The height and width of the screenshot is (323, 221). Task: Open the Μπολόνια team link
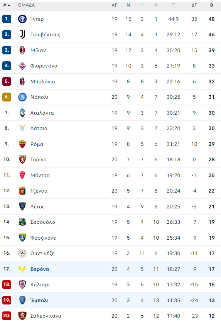click(x=43, y=81)
